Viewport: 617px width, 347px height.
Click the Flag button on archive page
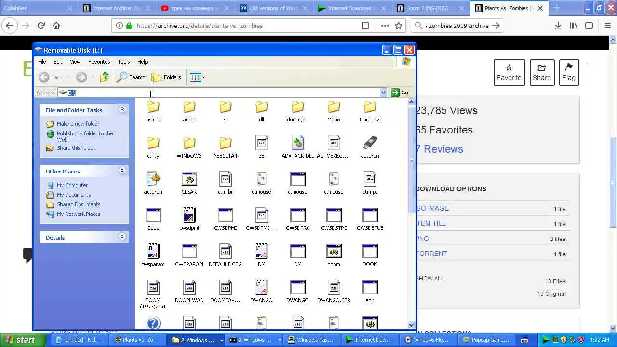pyautogui.click(x=569, y=72)
